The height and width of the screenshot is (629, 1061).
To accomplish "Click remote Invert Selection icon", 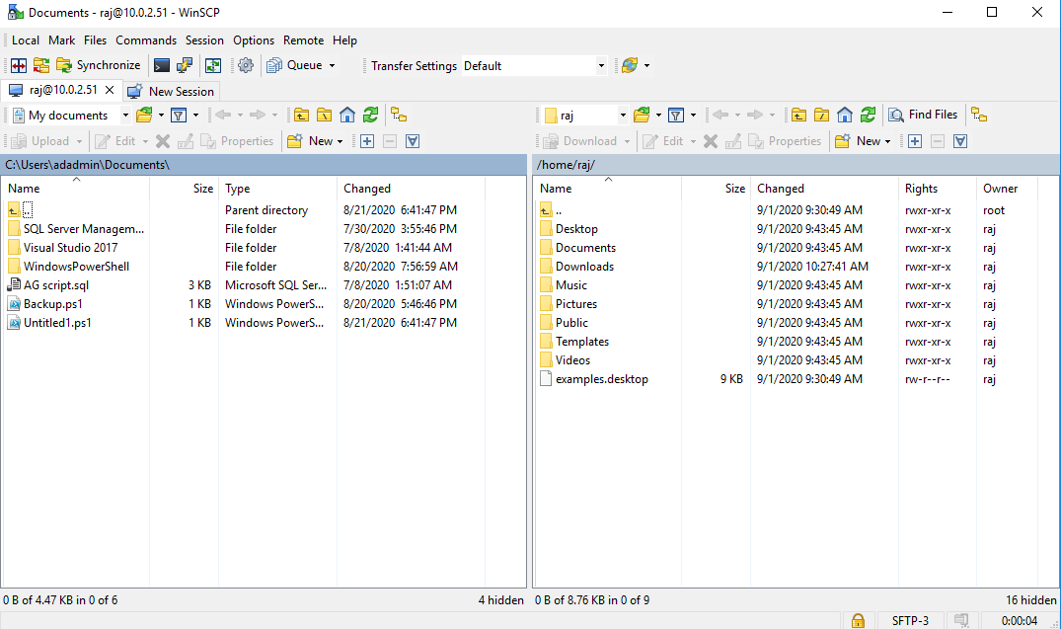I will pyautogui.click(x=960, y=141).
